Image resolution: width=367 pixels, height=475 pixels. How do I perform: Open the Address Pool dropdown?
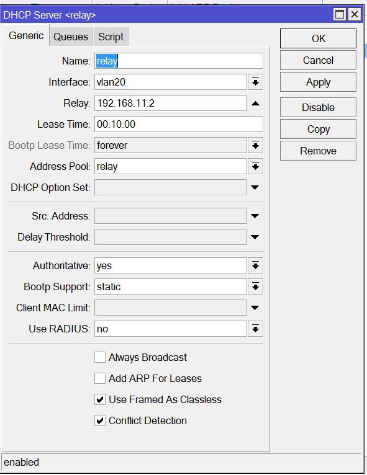pos(255,167)
